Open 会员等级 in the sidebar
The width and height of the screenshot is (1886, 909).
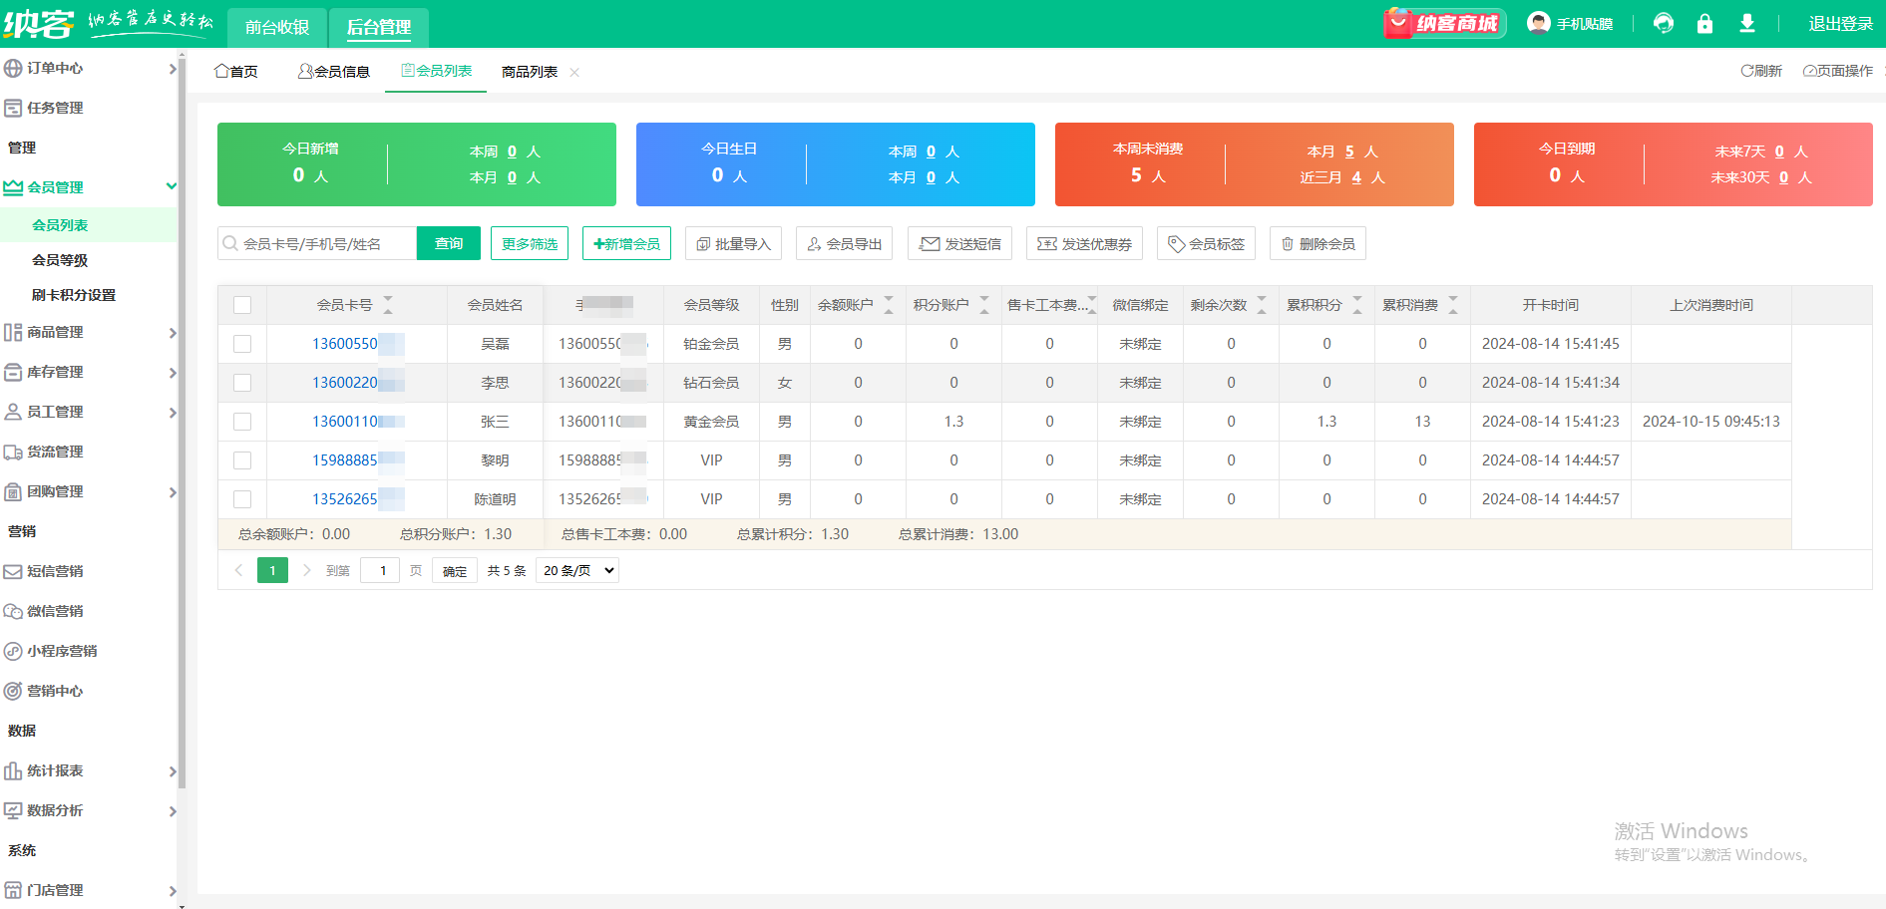tap(60, 260)
